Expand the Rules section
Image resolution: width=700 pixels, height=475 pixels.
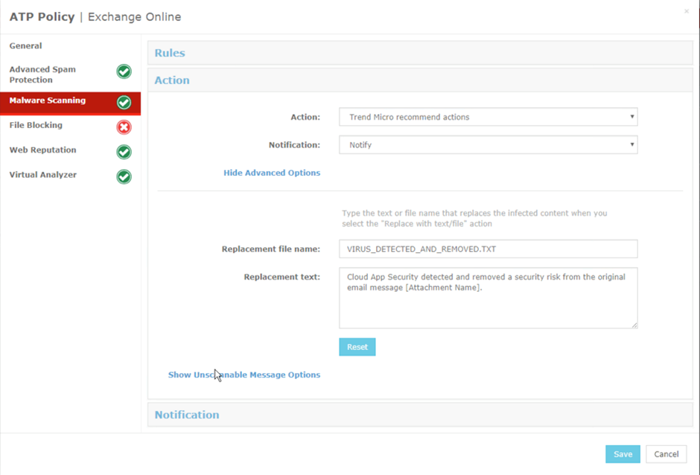[x=170, y=53]
